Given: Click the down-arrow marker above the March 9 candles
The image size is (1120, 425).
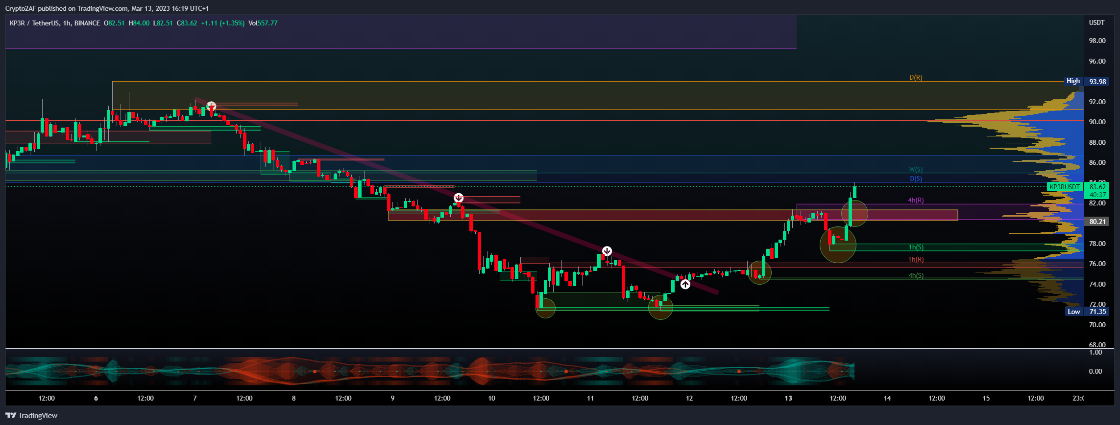Looking at the screenshot, I should coord(459,198).
